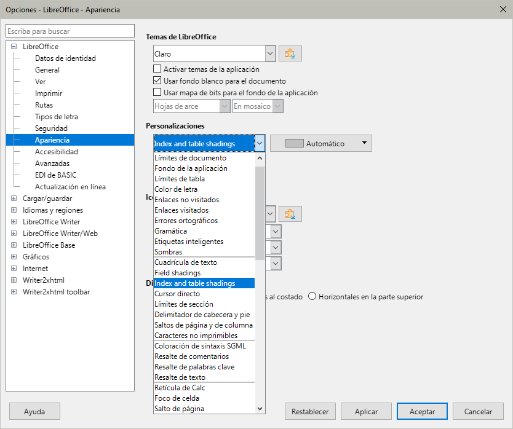Expand the LibreOffice Writer tree node
This screenshot has width=513, height=429.
click(x=14, y=222)
